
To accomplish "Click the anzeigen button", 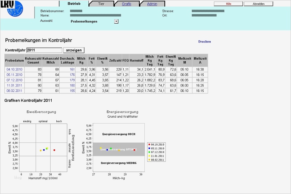I will [74, 50].
